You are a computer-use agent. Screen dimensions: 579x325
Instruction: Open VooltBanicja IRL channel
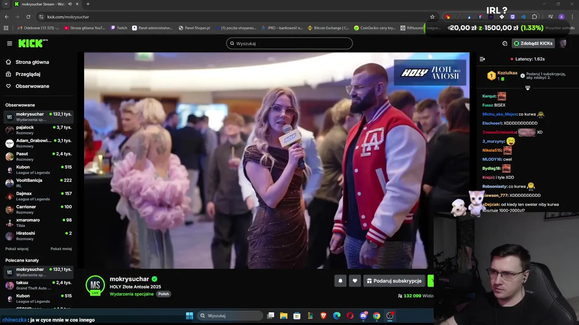pyautogui.click(x=38, y=182)
